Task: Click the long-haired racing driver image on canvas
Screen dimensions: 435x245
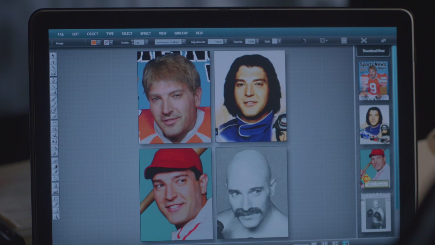Action: 250,96
